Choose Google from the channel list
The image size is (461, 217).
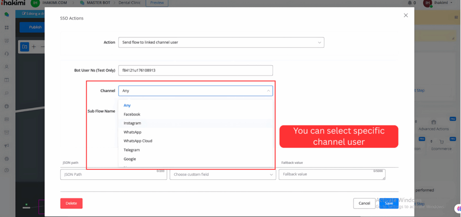pos(130,159)
